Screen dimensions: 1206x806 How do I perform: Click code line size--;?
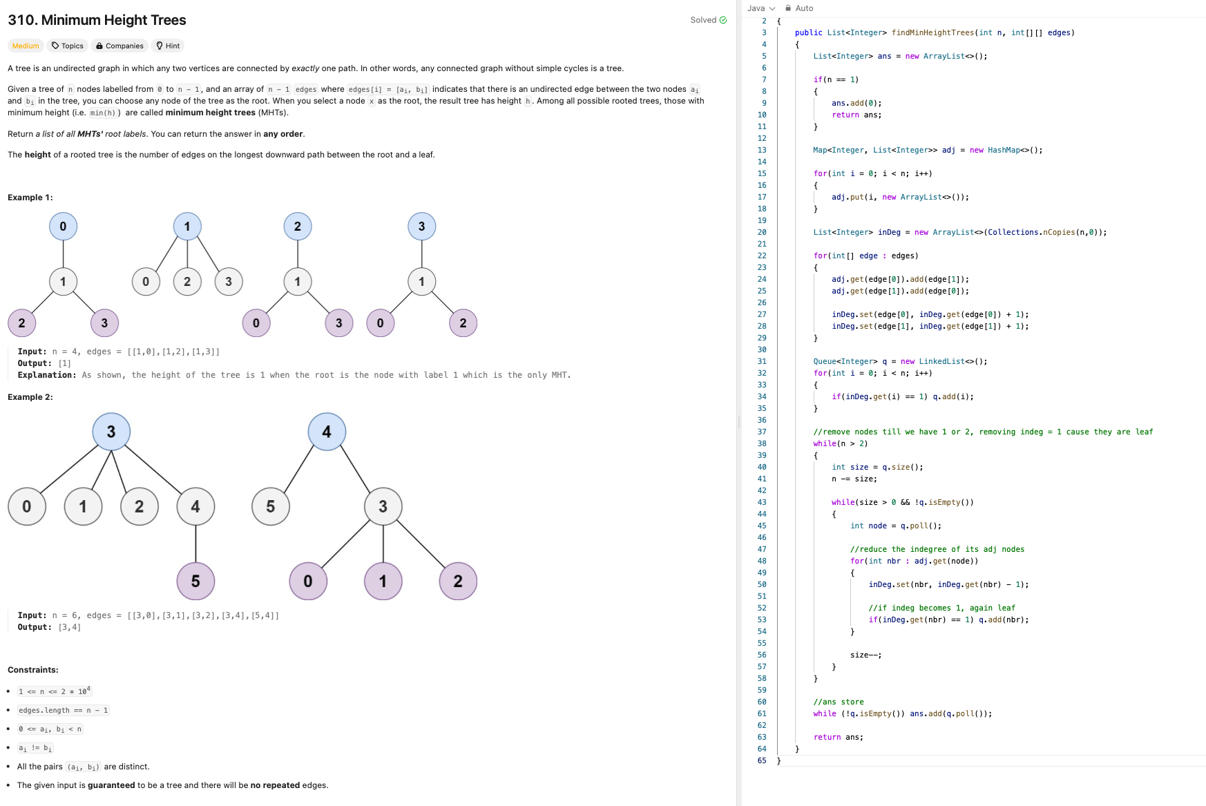[x=866, y=655]
